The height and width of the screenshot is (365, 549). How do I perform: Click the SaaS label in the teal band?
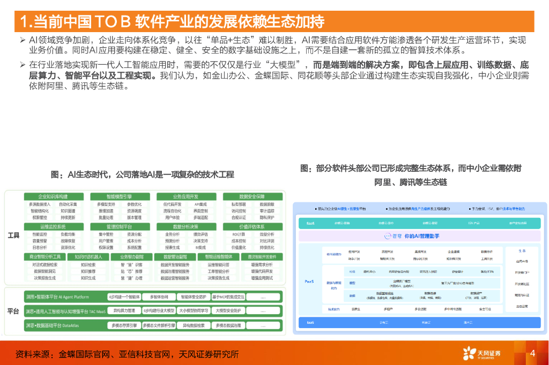point(310,223)
